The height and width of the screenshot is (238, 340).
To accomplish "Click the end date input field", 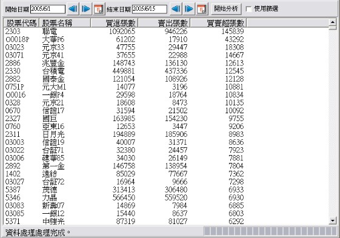I will tap(150, 9).
